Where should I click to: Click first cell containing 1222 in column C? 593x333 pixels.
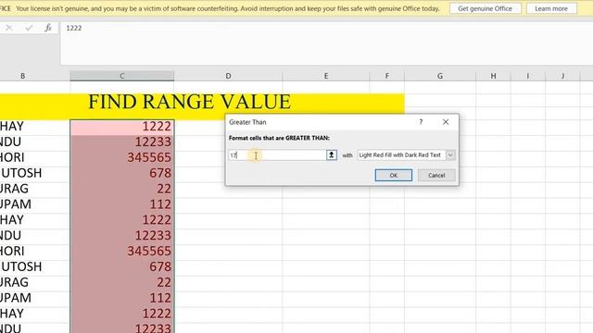(121, 127)
